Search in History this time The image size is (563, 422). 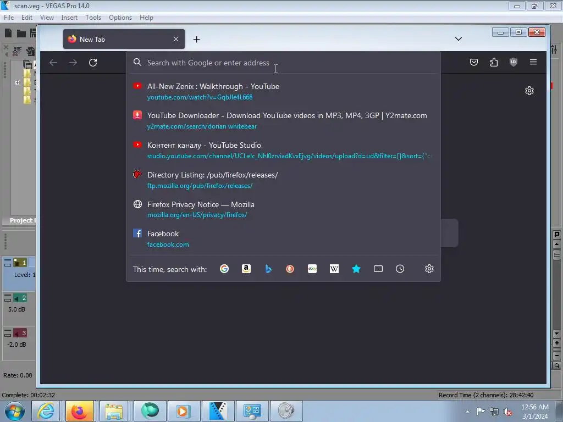click(400, 269)
